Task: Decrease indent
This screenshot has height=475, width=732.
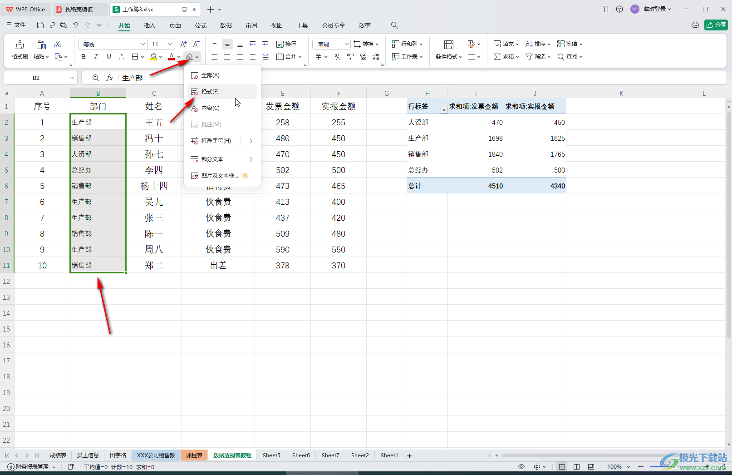Action: [253, 44]
